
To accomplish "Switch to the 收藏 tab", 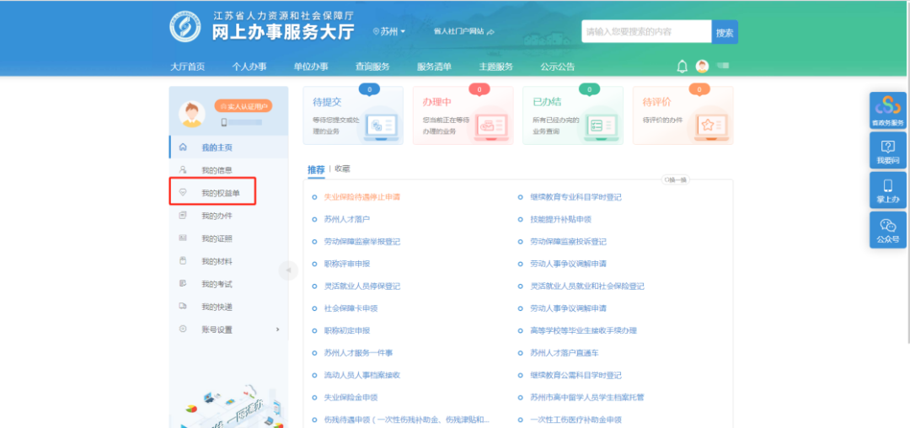I will coord(342,169).
